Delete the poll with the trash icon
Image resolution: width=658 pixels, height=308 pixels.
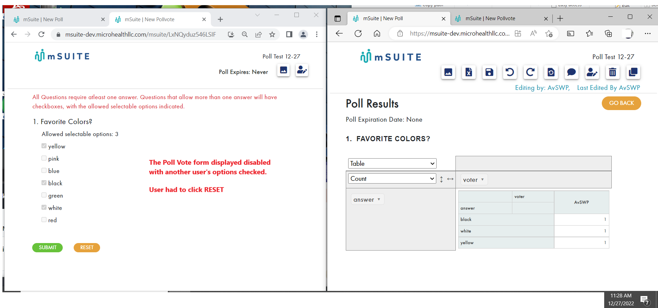[612, 72]
